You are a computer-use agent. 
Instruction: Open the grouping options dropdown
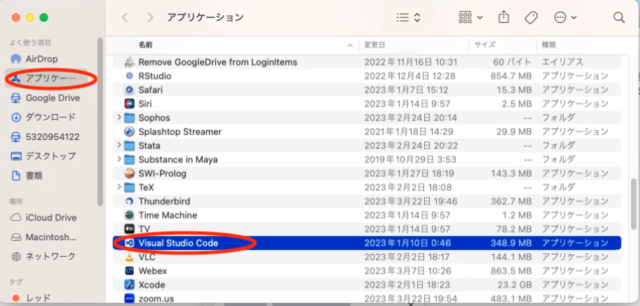pyautogui.click(x=470, y=17)
